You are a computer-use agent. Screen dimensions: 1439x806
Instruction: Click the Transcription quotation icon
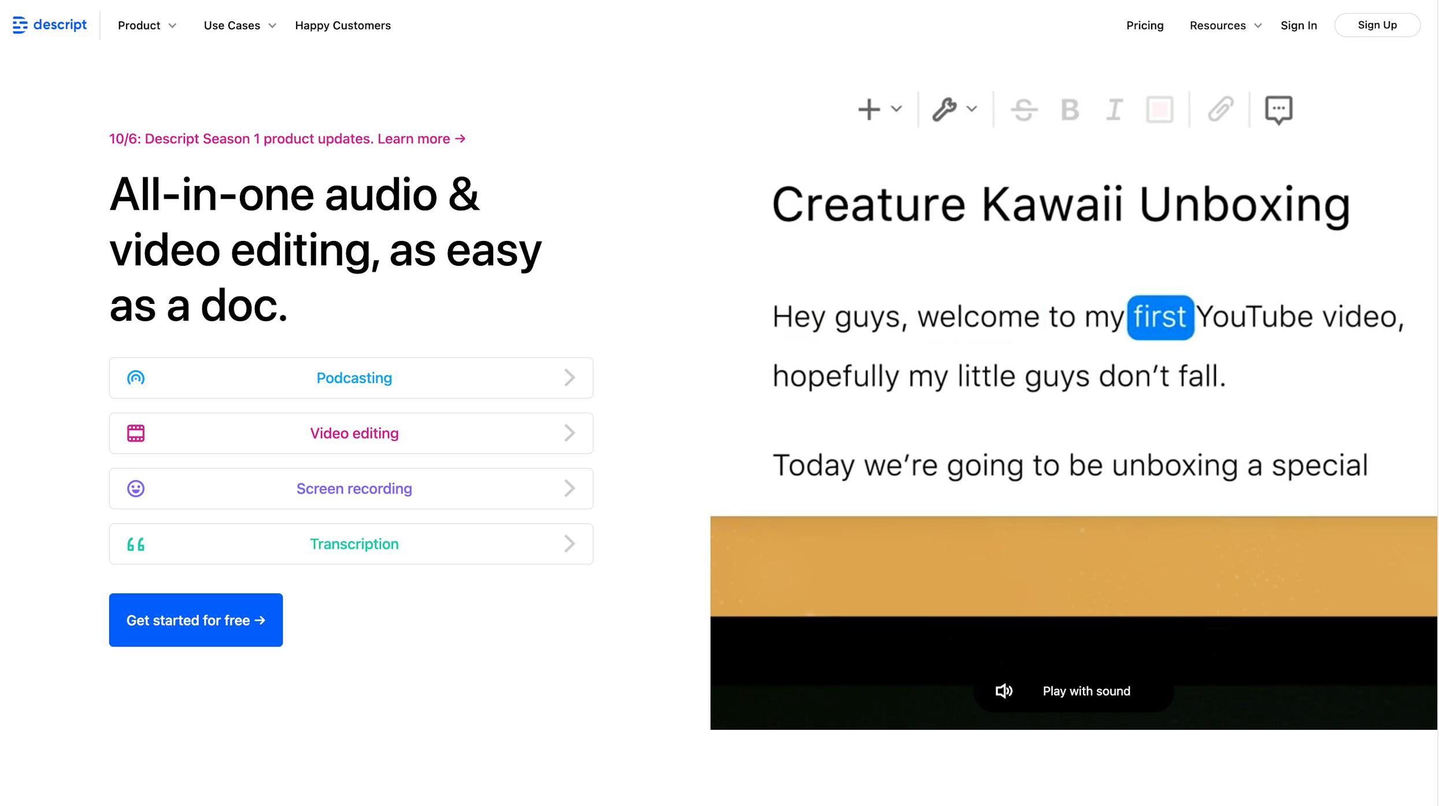tap(136, 544)
